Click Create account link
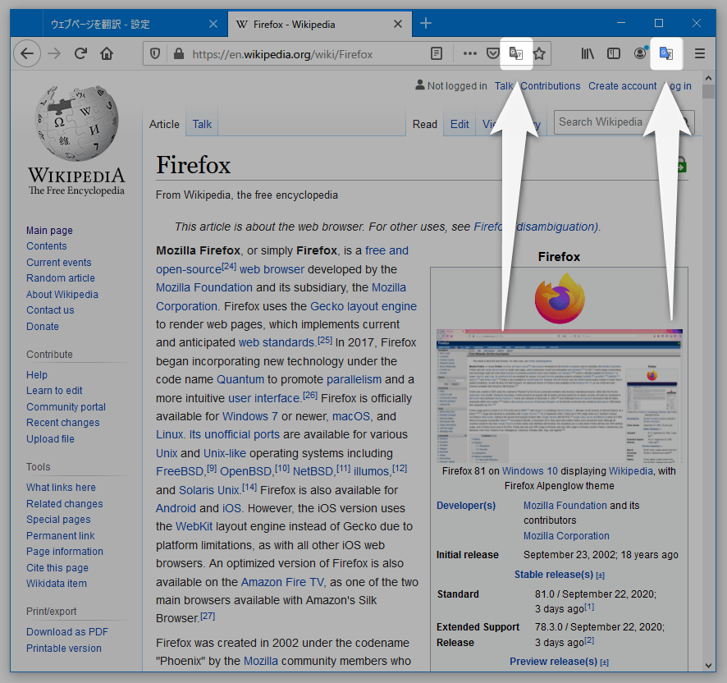This screenshot has width=727, height=683. coord(622,86)
